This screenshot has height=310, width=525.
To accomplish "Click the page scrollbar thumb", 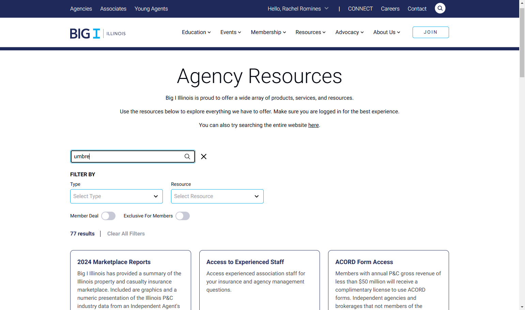I will (522, 43).
